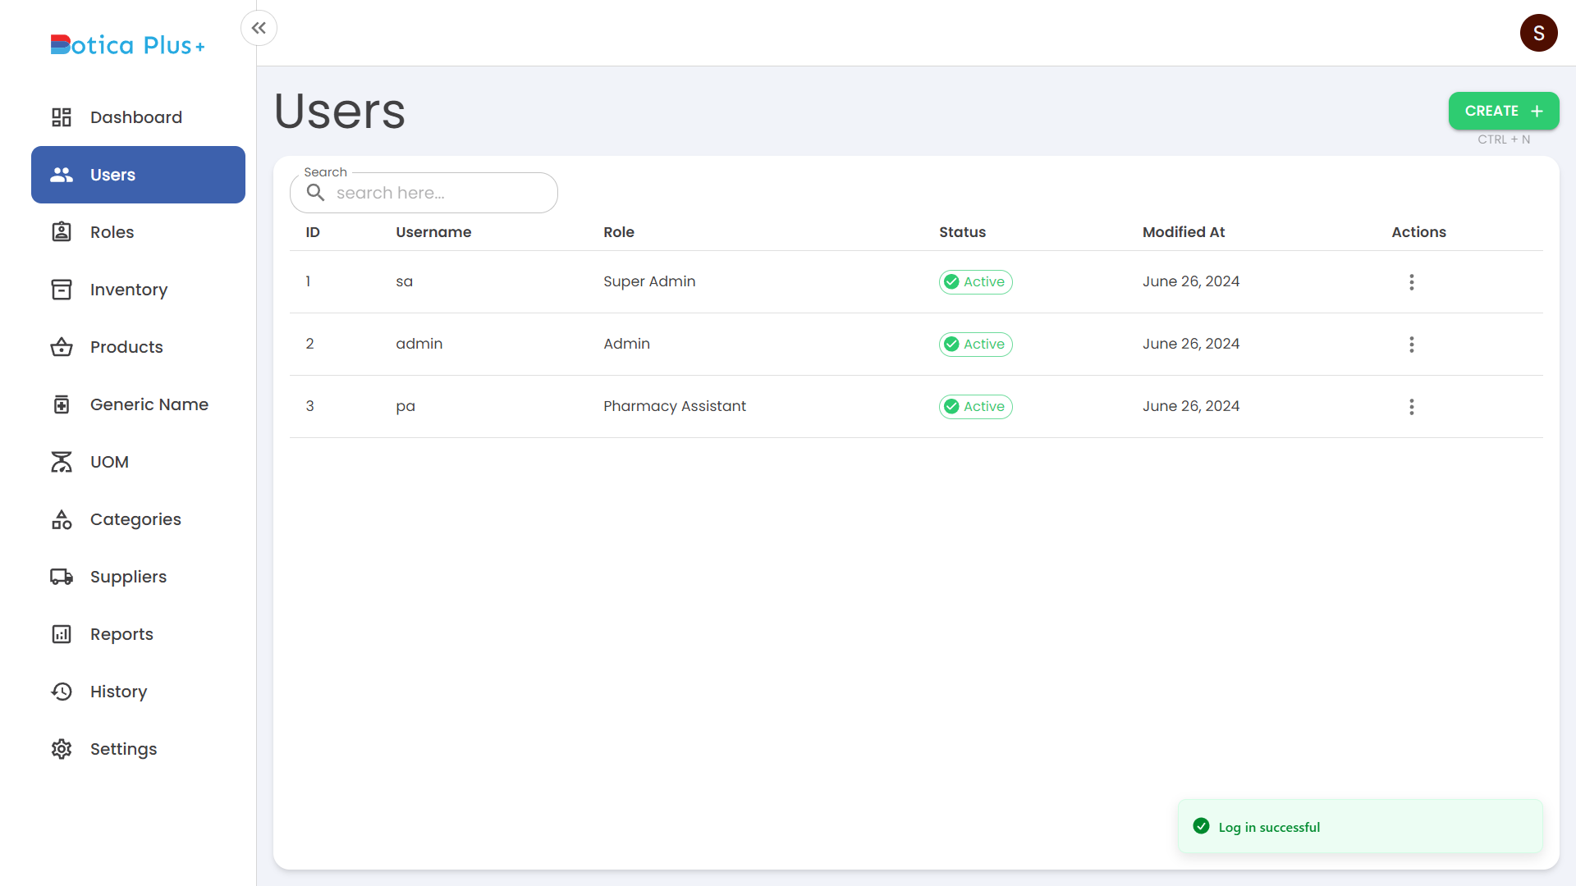
Task: Click the Products basket icon
Action: click(x=62, y=347)
